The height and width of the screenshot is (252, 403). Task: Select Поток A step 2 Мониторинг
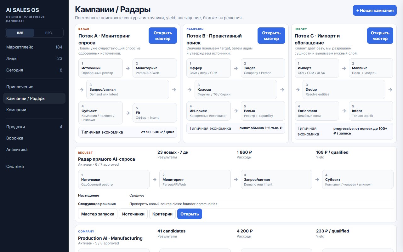[155, 68]
